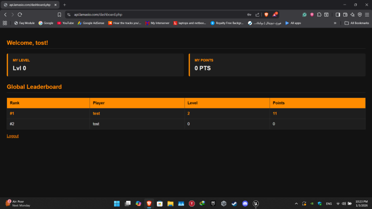Click the Faq Module bookmark

pyautogui.click(x=24, y=23)
